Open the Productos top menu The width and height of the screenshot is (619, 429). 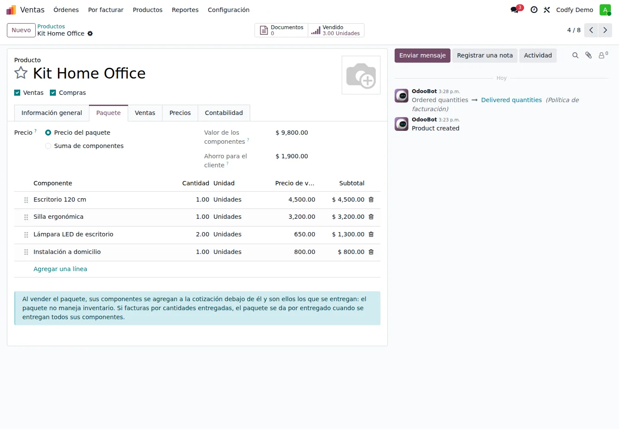pyautogui.click(x=147, y=10)
